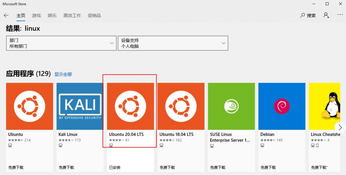Go to the 促销品 tab

coord(94,16)
